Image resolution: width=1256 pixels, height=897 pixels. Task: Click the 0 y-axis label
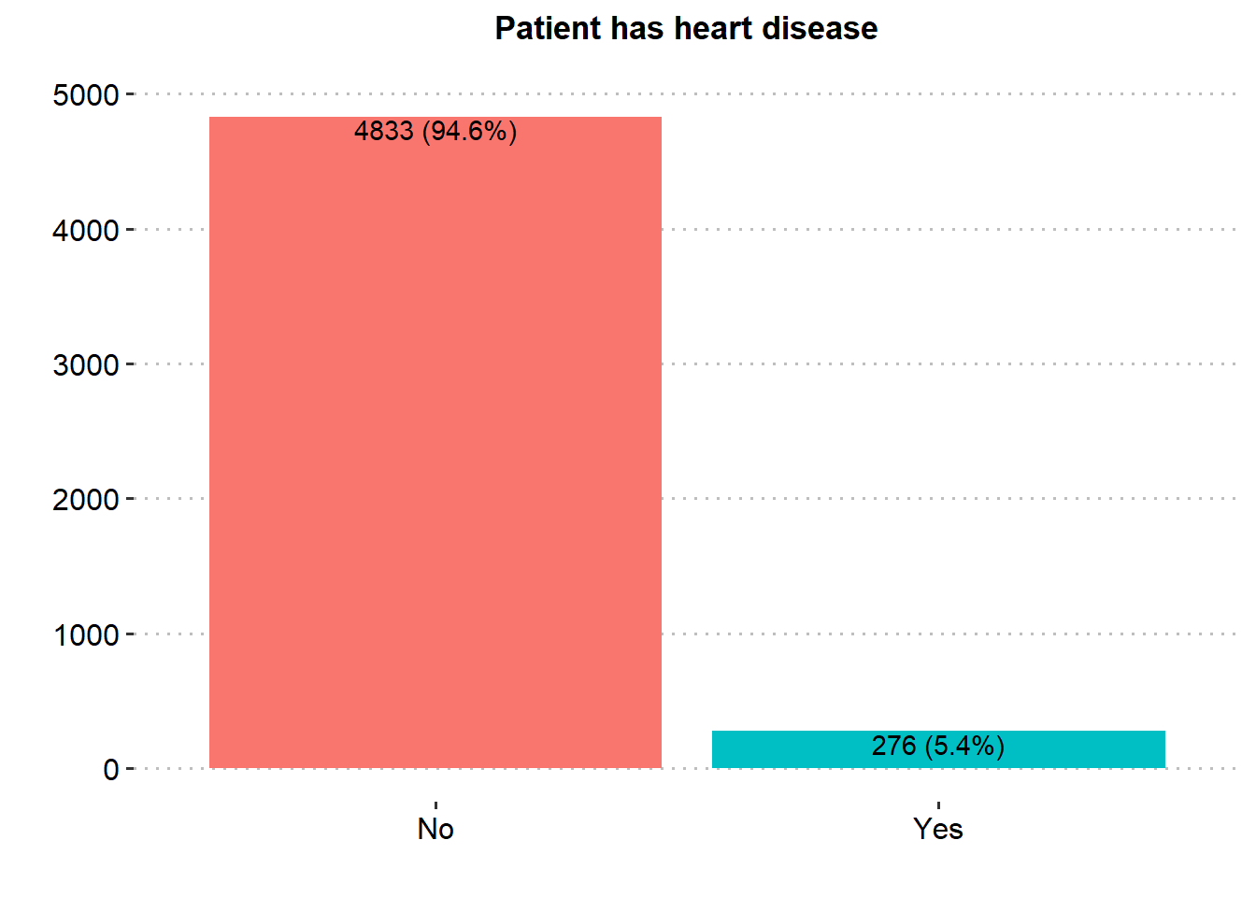click(111, 770)
